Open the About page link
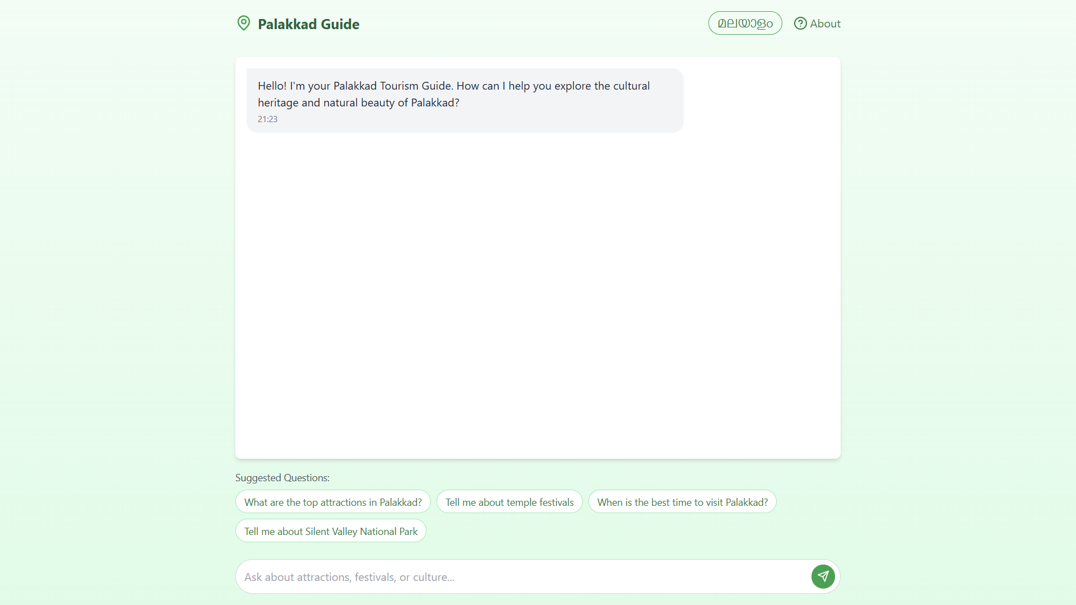Screen dimensions: 1076x605 (817, 24)
